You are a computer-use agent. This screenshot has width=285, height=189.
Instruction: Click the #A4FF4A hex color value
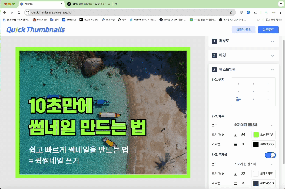267,135
